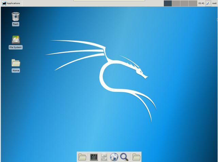Open the application finder magnifier icon
Screen dimensions: 218x162
(124, 157)
